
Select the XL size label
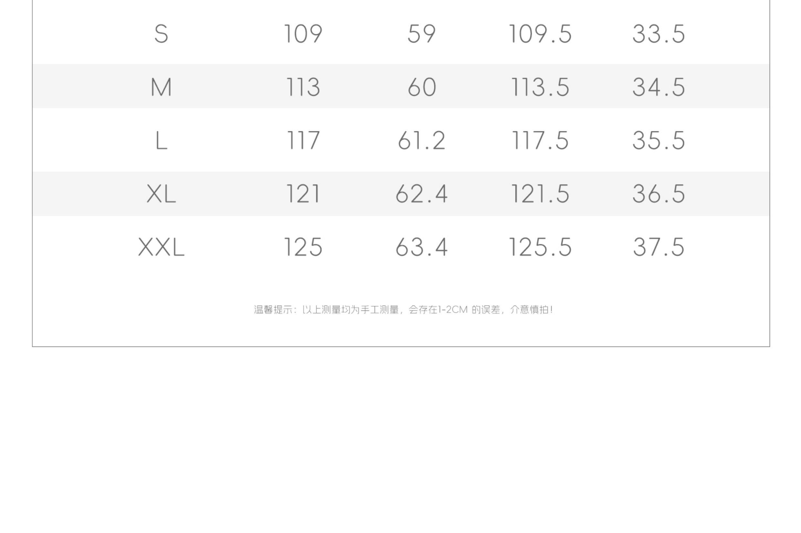coord(161,194)
